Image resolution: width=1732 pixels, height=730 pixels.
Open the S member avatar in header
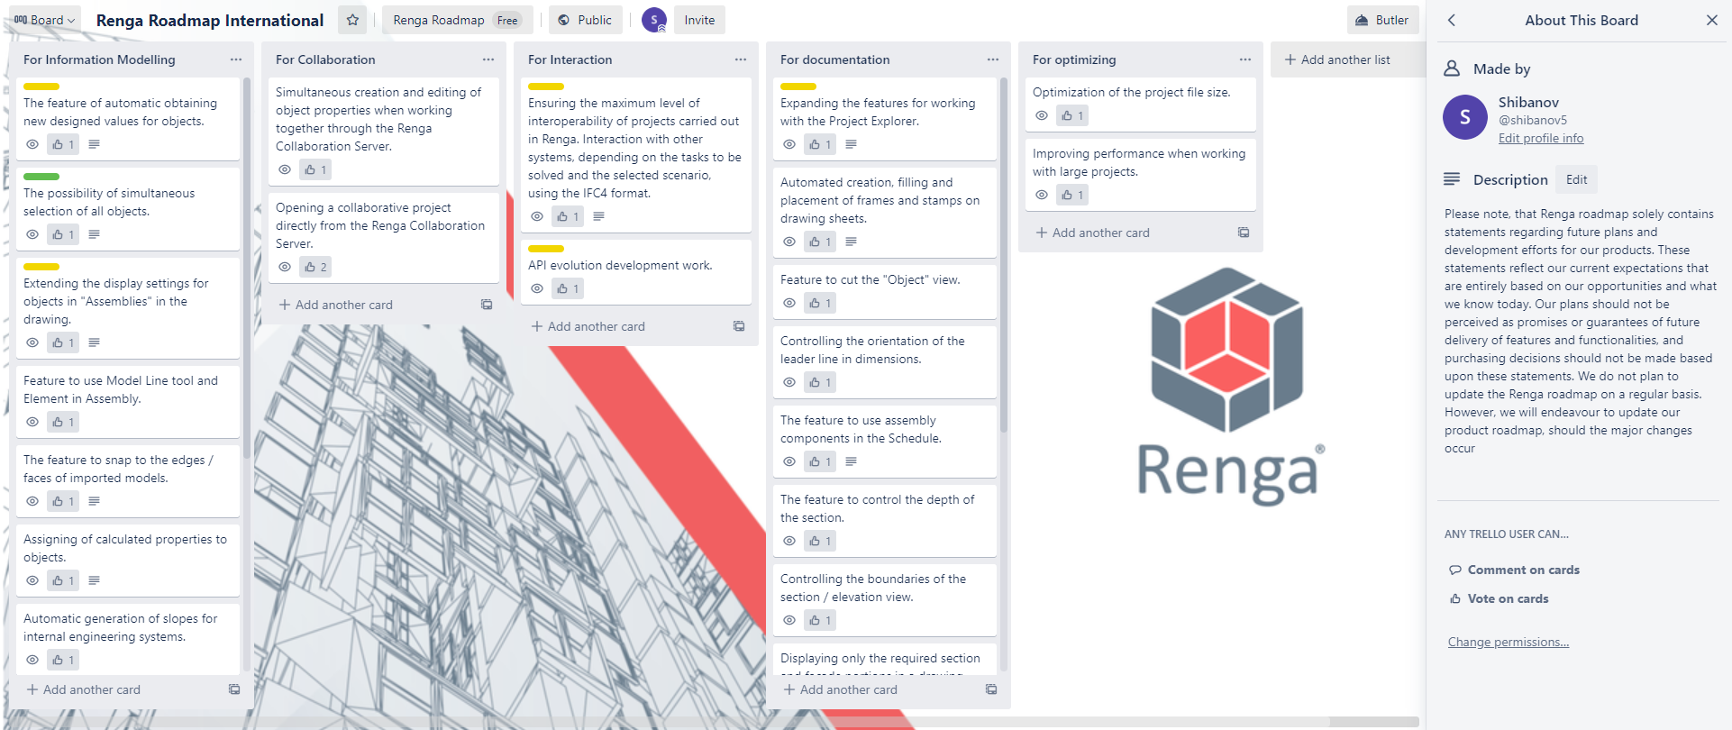(x=654, y=20)
